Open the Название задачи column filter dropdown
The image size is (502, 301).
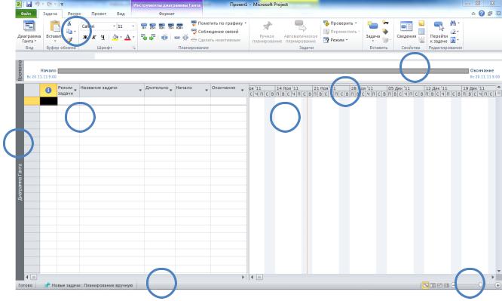click(x=140, y=91)
